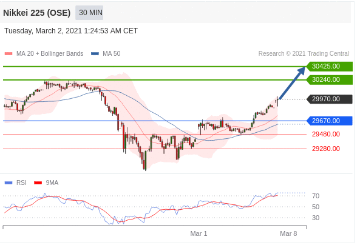This screenshot has height=248, width=360.
Task: Click the Mar 8 date axis marker
Action: click(x=288, y=233)
